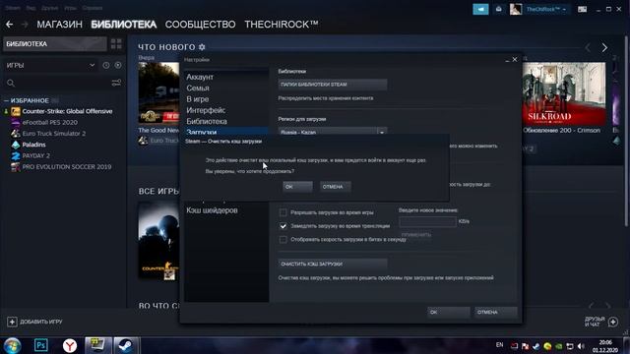
Task: Select PAYDAY 2 in library list
Action: pos(36,155)
